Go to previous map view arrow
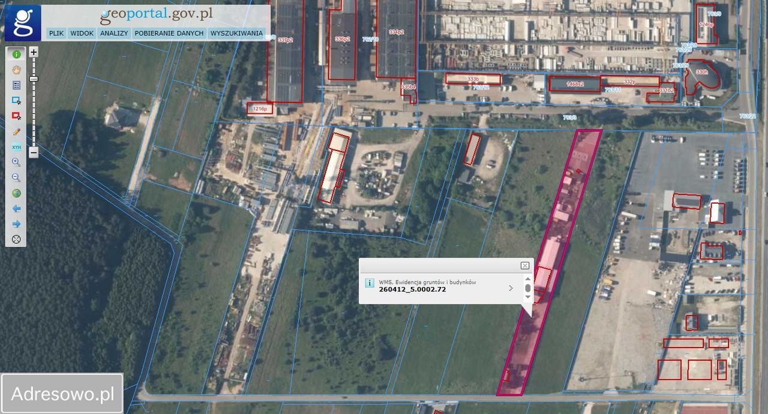768x414 pixels. click(16, 208)
